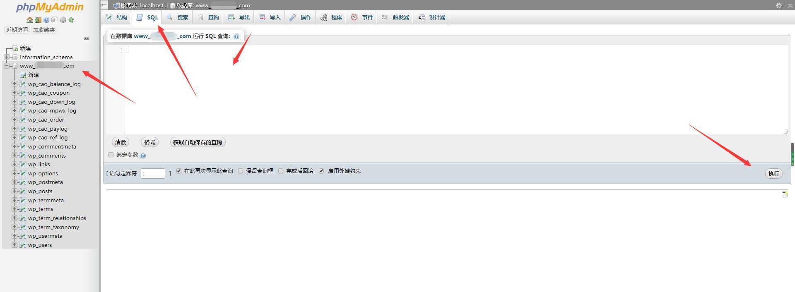This screenshot has height=292, width=795.
Task: Open page settings gear at top right
Action: 779,5
